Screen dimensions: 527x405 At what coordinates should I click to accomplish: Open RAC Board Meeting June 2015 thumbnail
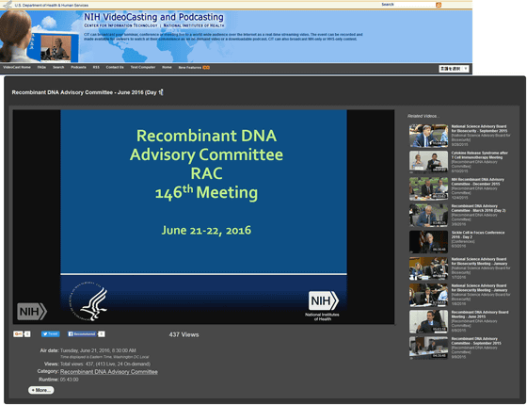pos(428,321)
